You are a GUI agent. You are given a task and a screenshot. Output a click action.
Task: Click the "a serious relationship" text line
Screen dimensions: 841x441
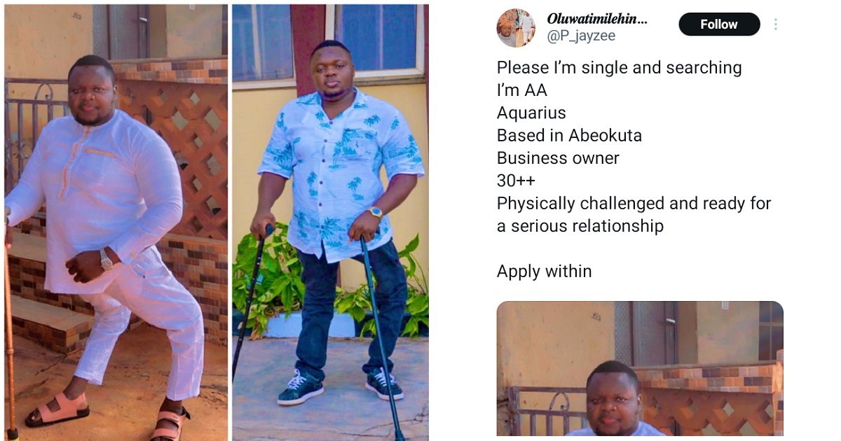(580, 226)
